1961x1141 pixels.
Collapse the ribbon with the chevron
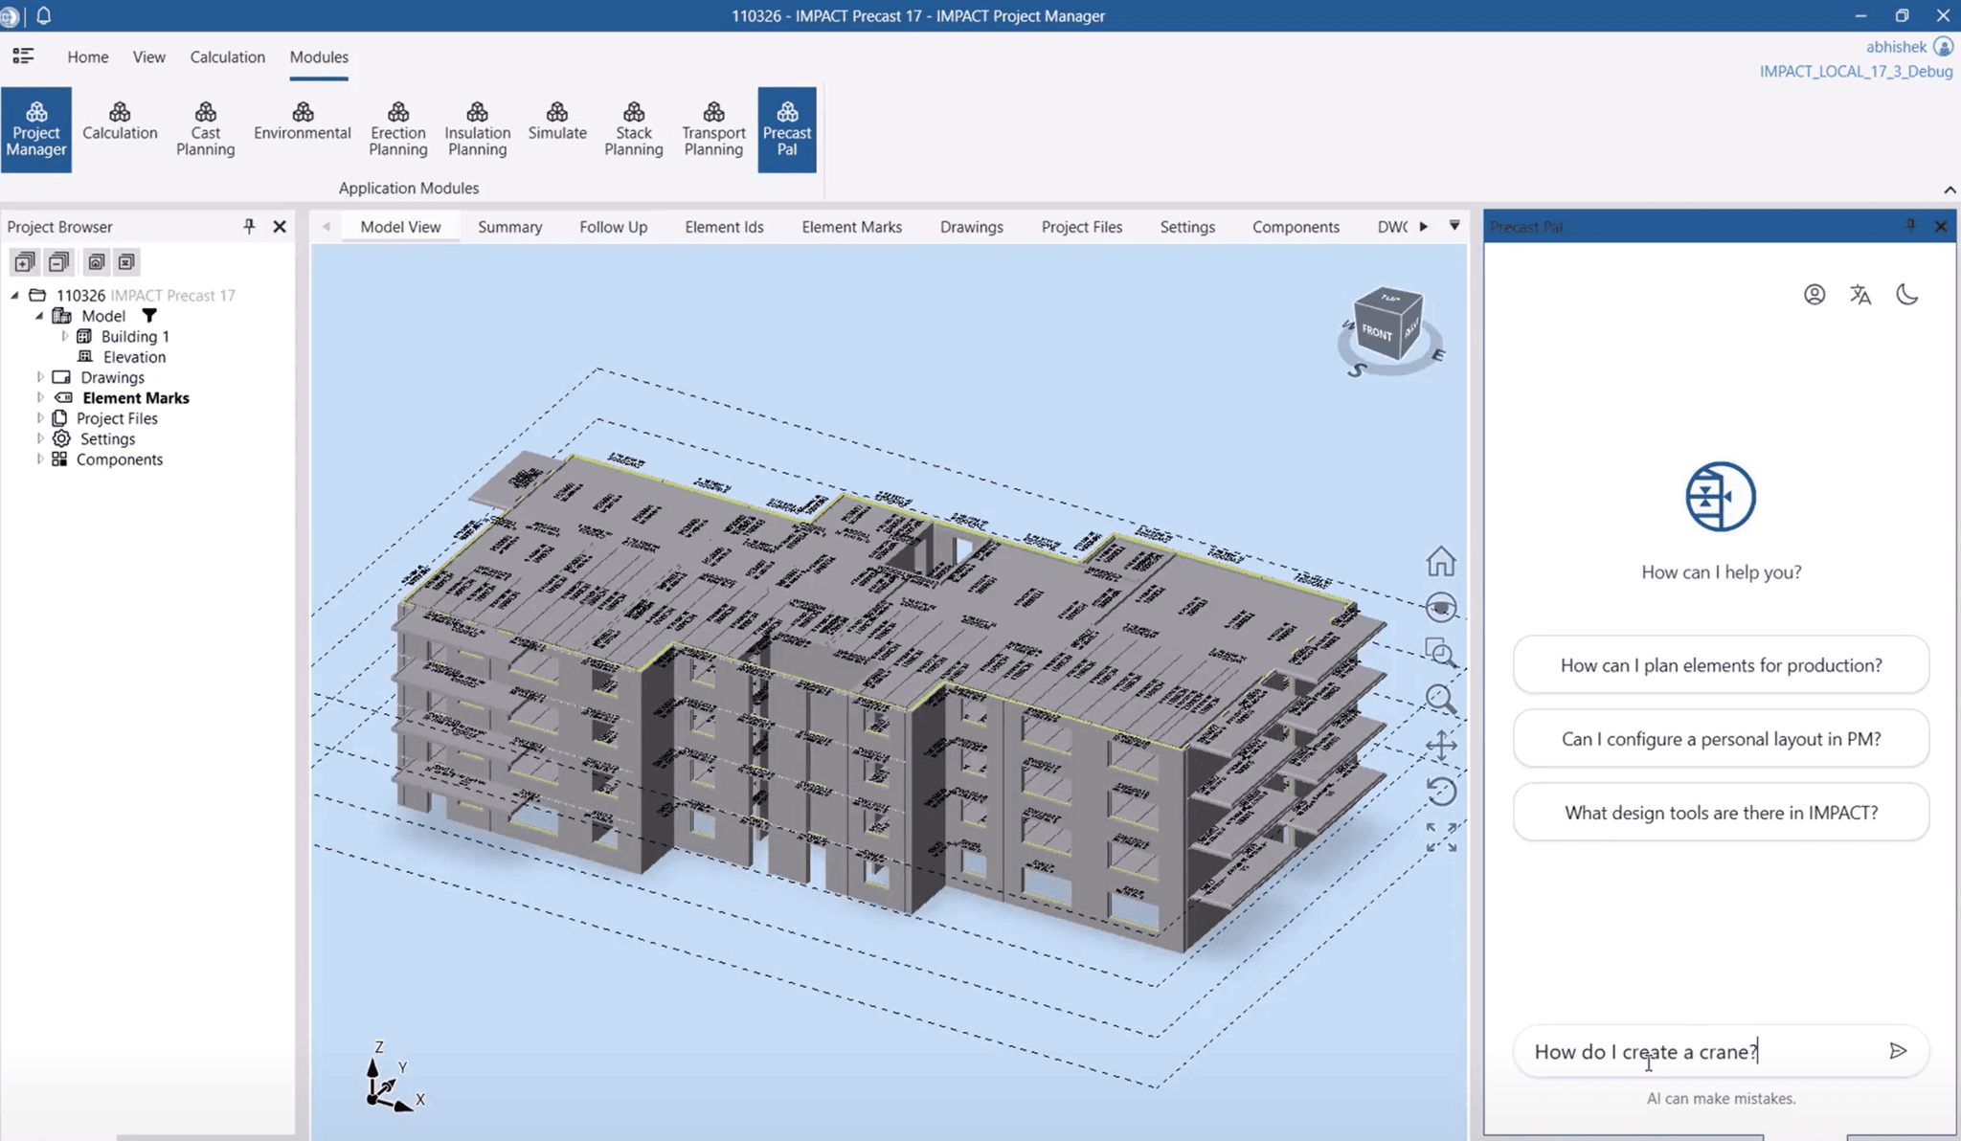pos(1949,190)
